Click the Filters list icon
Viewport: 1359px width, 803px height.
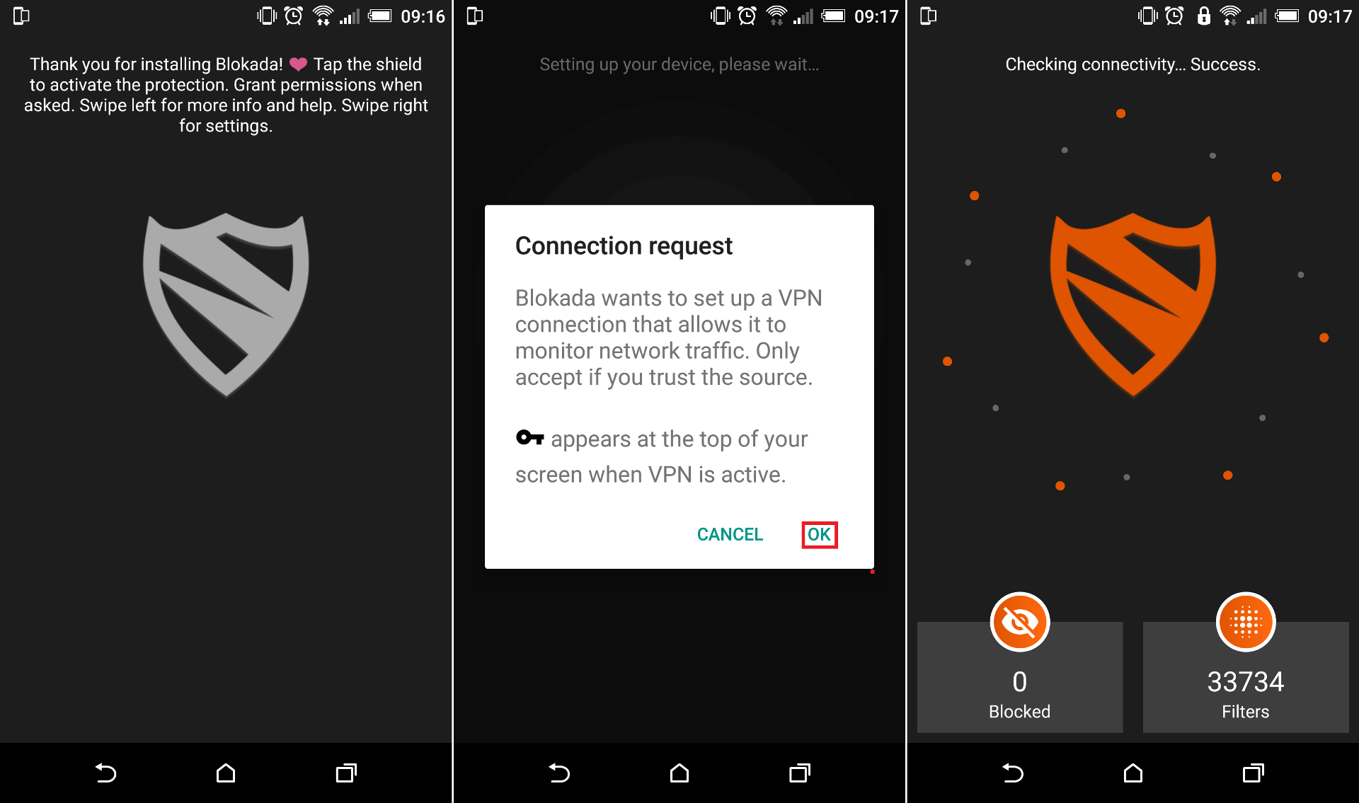(1246, 624)
